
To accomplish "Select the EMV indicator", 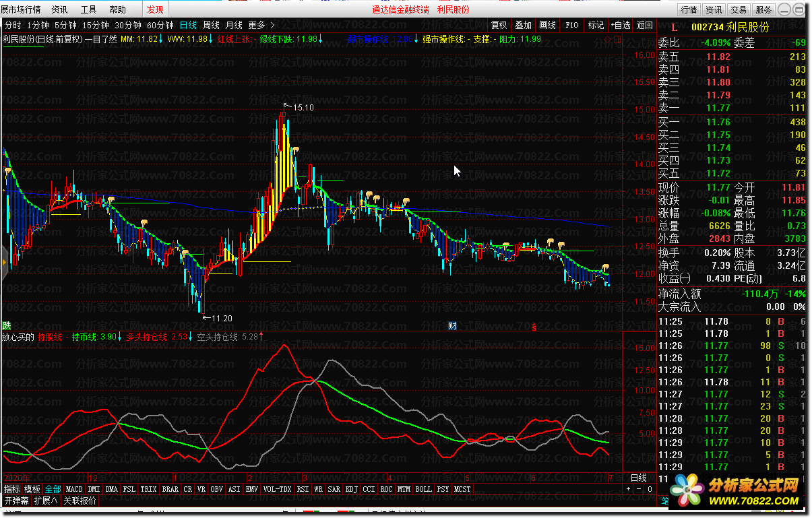I will [251, 489].
